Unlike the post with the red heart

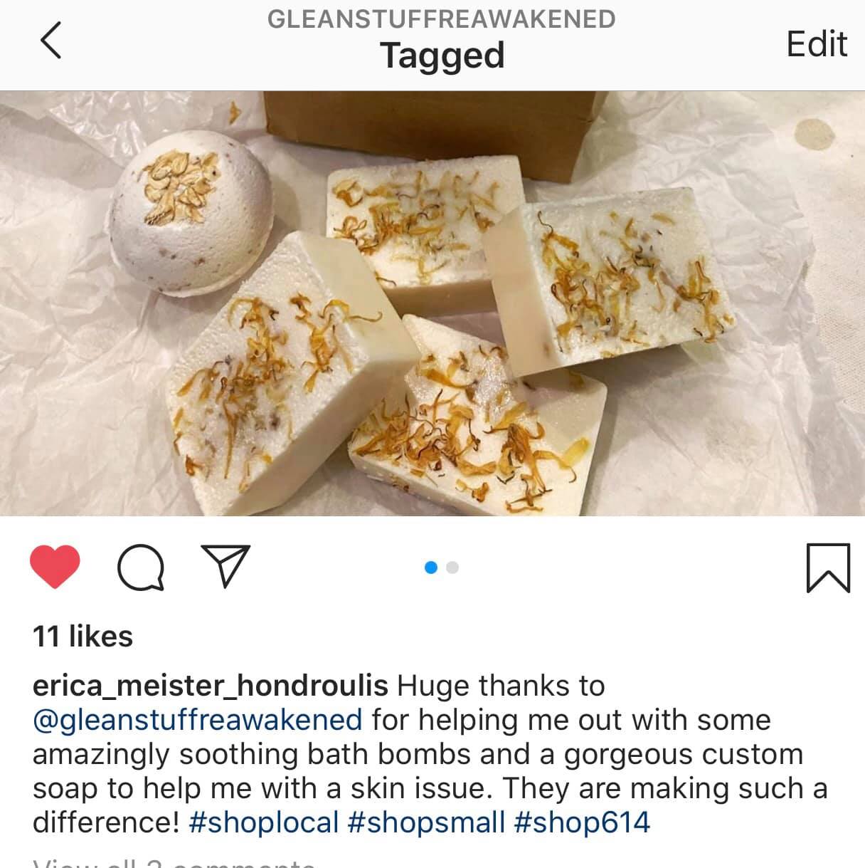pos(55,568)
